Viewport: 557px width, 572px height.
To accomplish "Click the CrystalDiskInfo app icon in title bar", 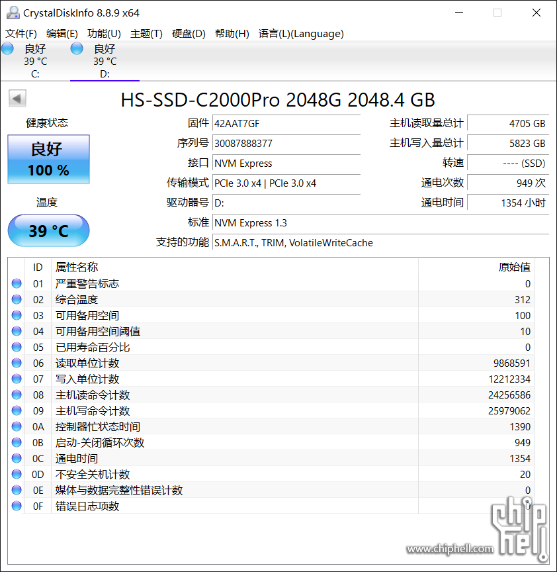I will (x=13, y=13).
